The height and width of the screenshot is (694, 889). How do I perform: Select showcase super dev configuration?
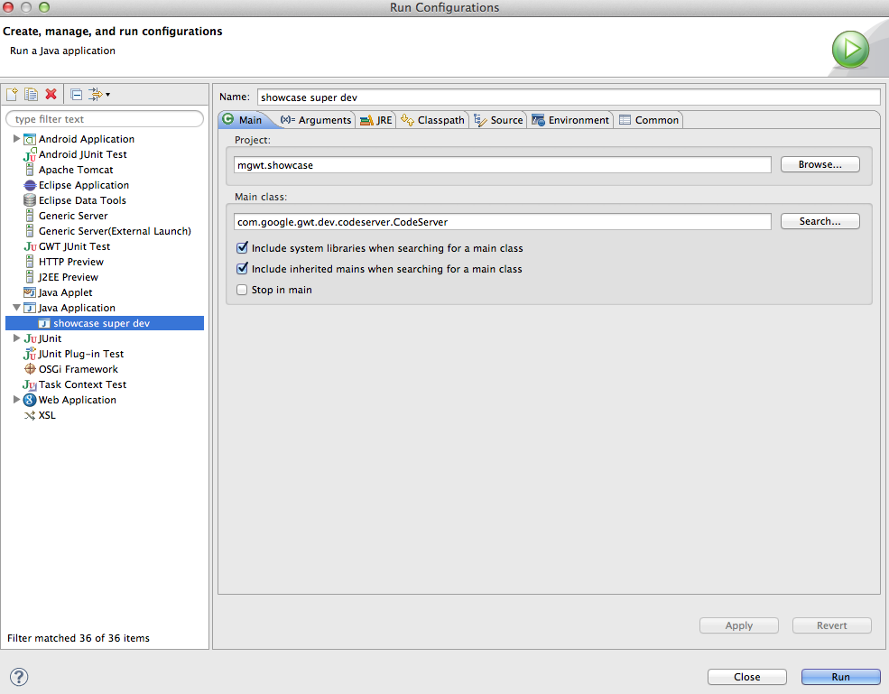(105, 323)
